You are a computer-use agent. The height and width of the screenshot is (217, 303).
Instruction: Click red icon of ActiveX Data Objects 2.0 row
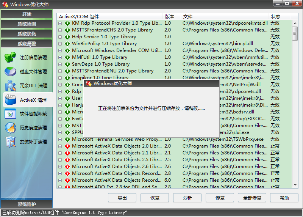click(x=67, y=146)
